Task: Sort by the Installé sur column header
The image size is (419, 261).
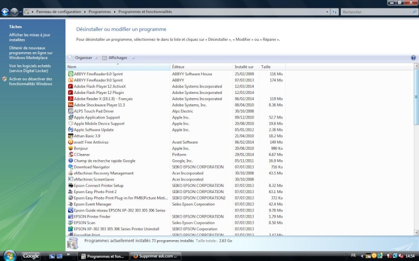Action: (246, 67)
